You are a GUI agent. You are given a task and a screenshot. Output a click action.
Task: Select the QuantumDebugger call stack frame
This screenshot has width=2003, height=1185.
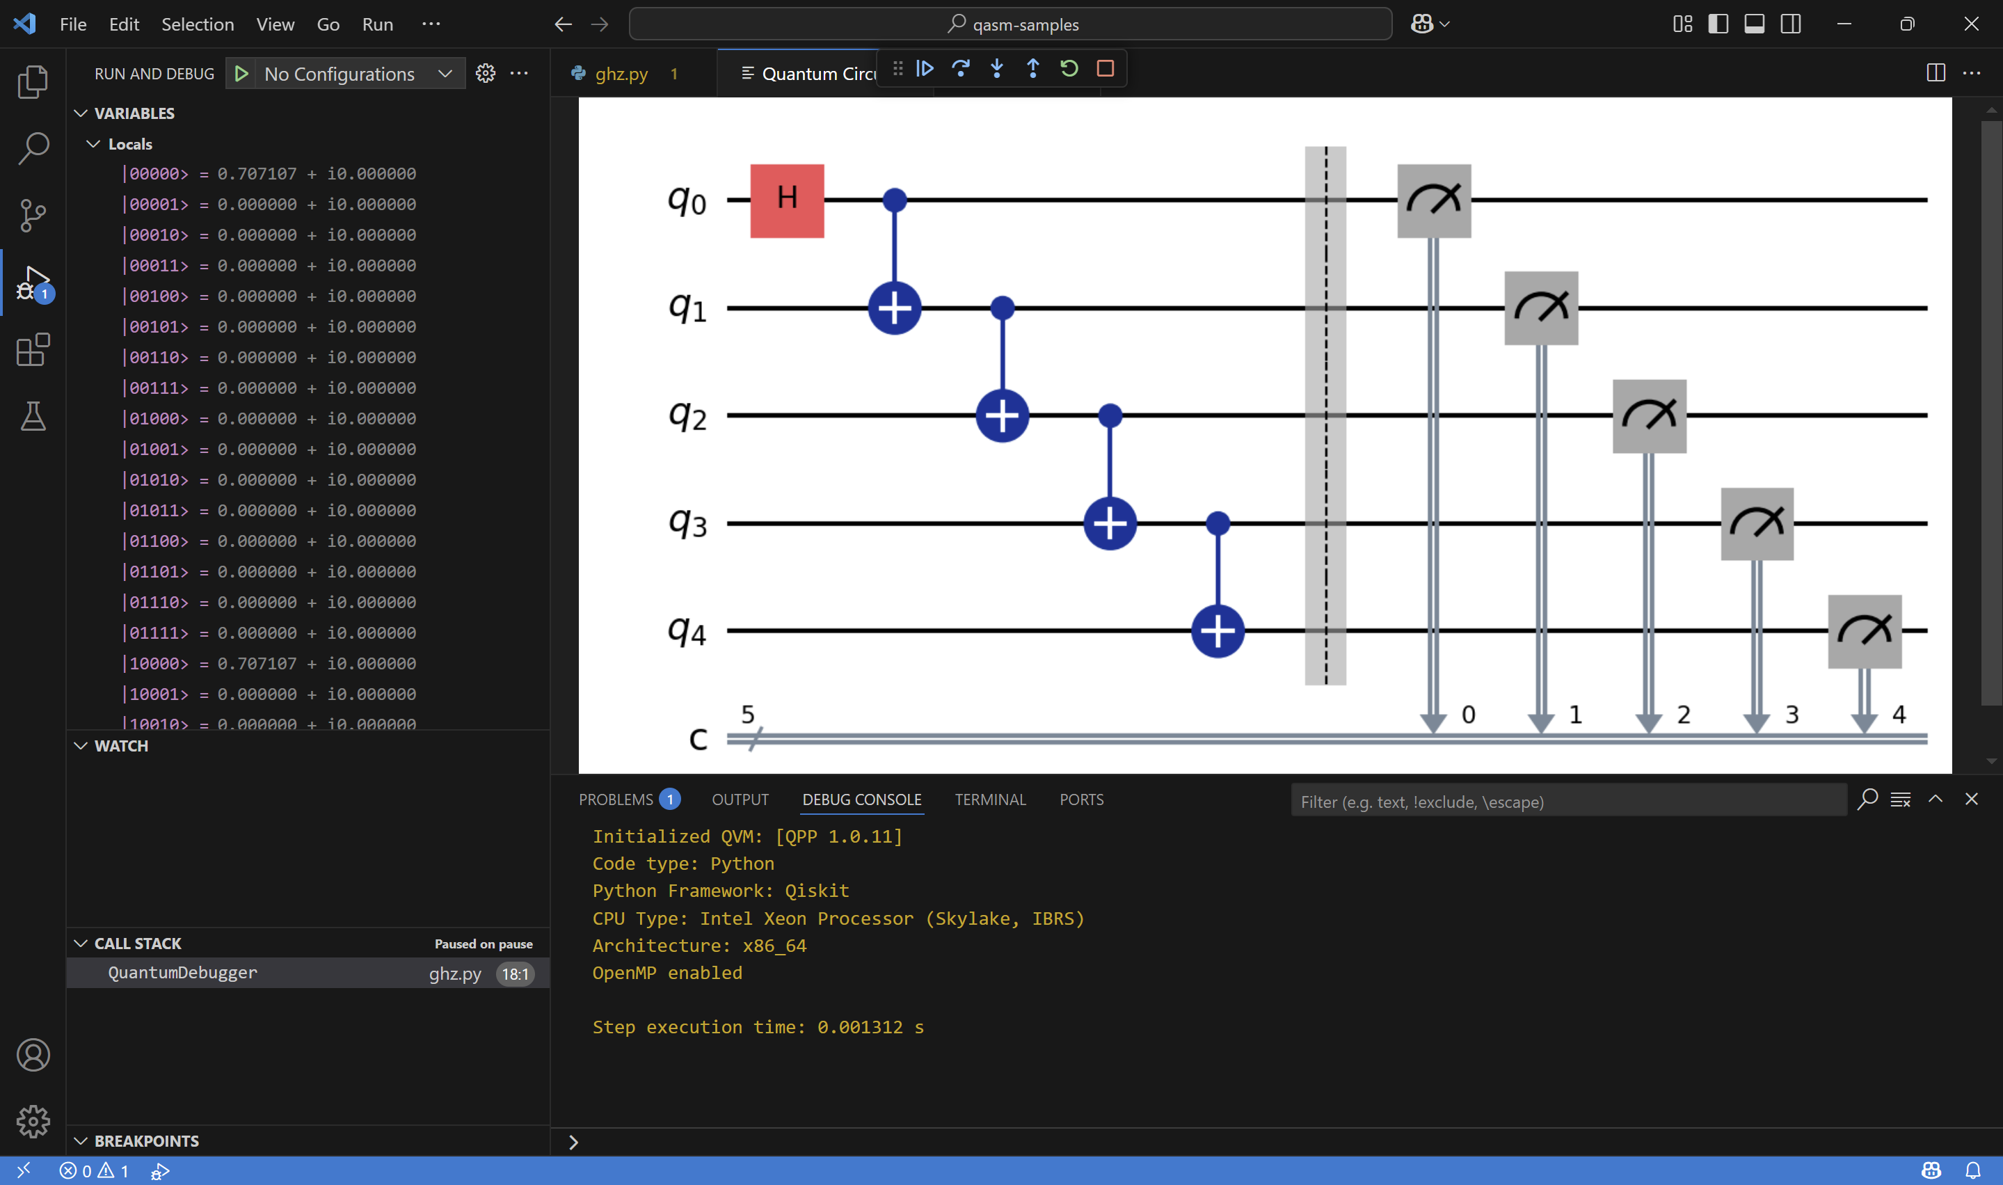183,973
